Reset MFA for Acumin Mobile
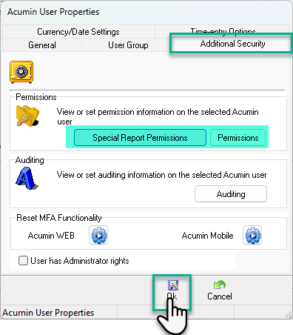293x335 pixels. 252,235
